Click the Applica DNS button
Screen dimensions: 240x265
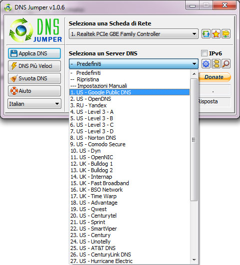[34, 53]
